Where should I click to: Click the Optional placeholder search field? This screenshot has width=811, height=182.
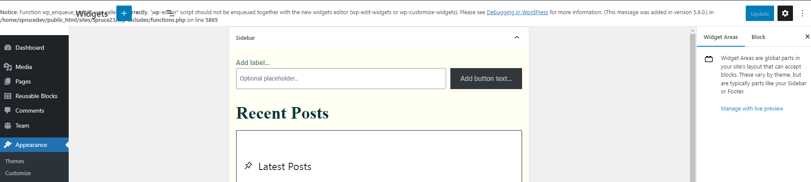(341, 79)
